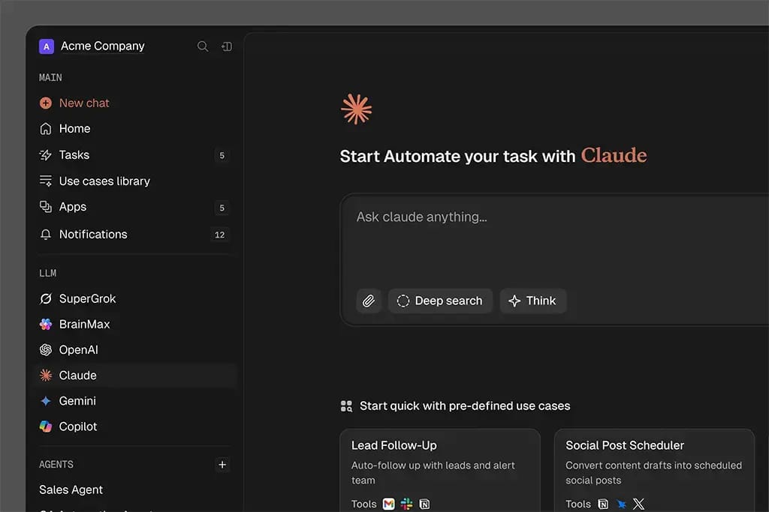Click the Use cases library icon
The width and height of the screenshot is (769, 512).
pos(46,181)
